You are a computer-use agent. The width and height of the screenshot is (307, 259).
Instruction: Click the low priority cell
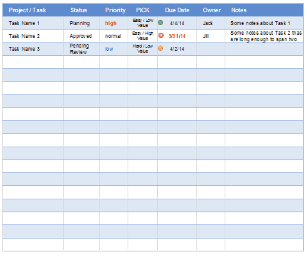114,49
